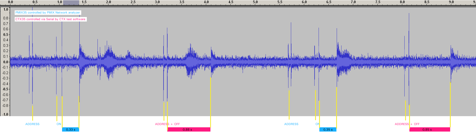
Task: Click the 'ADDRESS + OFF' label beside the 0,88 s bar
Action: point(168,124)
